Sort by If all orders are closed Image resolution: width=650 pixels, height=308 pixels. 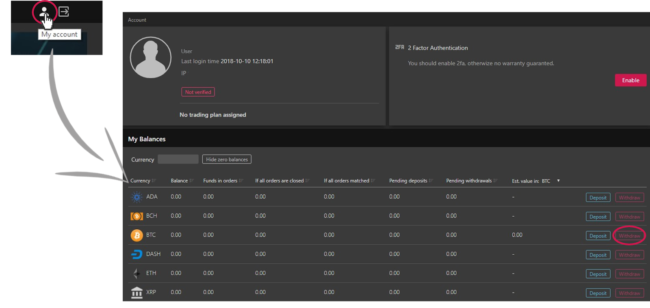(x=308, y=181)
